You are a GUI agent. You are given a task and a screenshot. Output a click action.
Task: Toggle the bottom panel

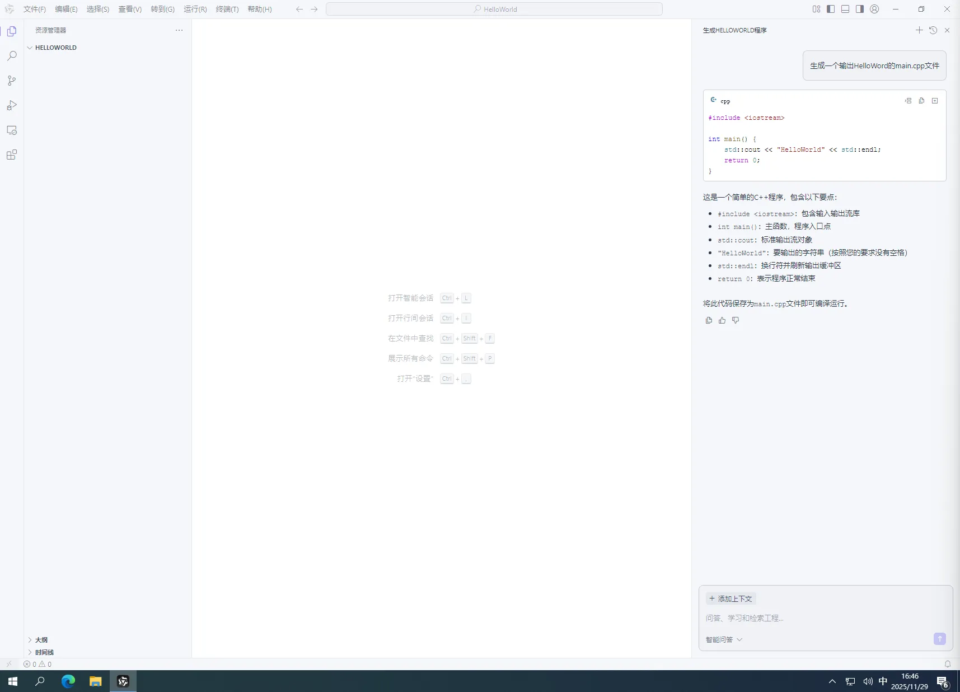coord(845,9)
